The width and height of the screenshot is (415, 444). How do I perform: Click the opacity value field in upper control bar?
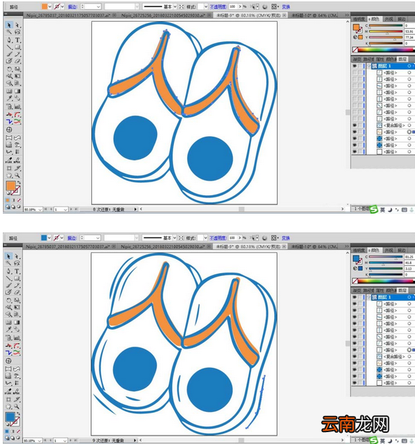[233, 6]
